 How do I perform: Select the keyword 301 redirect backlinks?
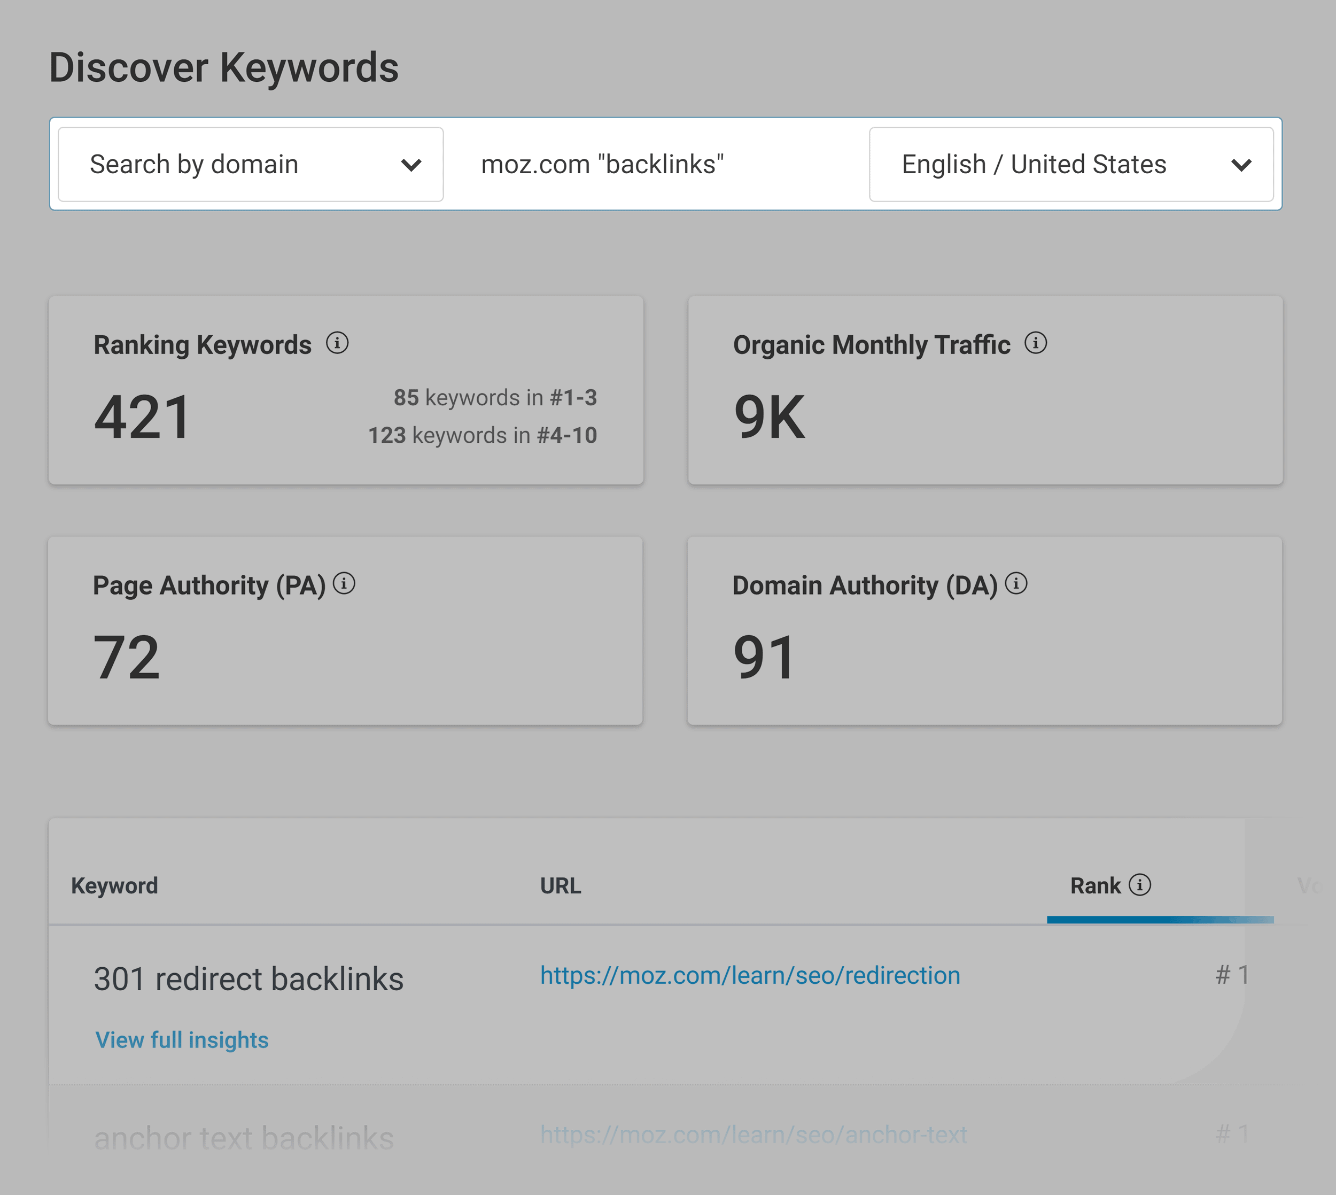[248, 979]
